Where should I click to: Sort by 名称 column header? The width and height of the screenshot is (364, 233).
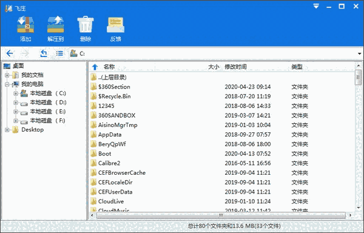(109, 67)
